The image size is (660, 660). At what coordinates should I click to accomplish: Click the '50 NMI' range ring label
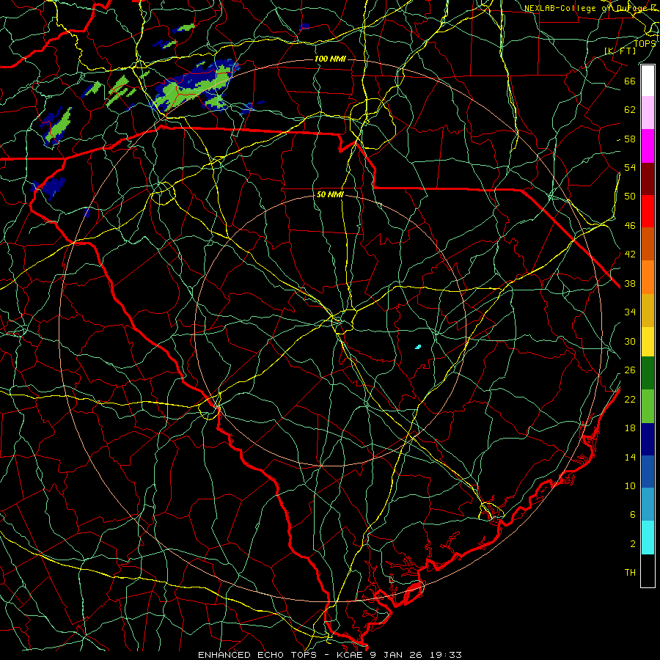pos(330,194)
